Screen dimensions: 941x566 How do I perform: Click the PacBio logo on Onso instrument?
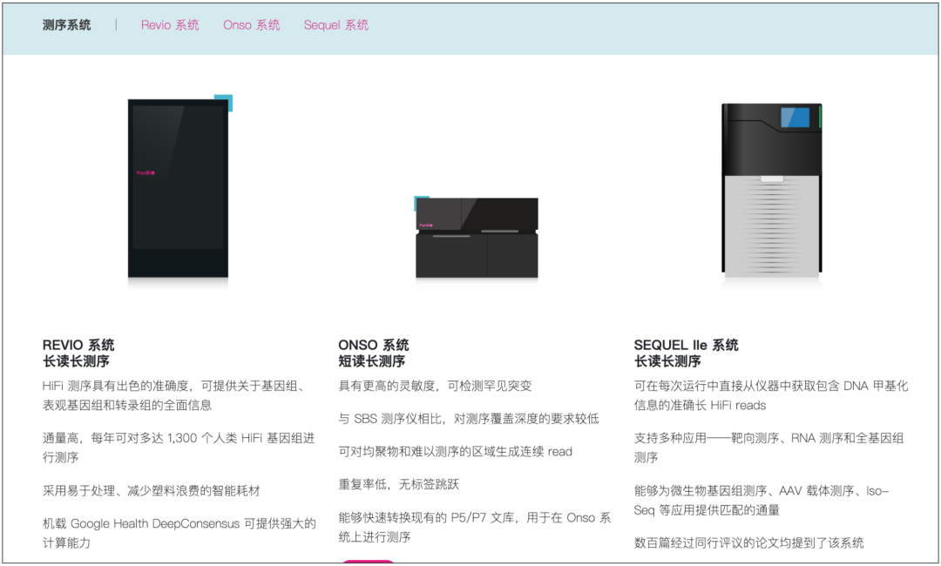[427, 225]
